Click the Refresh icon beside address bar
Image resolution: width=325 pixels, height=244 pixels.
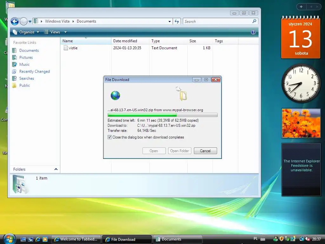pyautogui.click(x=177, y=21)
